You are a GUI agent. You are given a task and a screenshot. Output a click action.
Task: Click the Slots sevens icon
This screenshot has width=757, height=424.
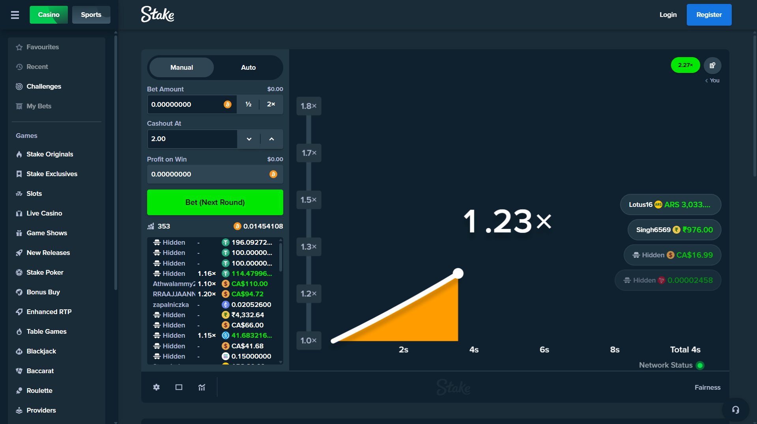click(19, 194)
